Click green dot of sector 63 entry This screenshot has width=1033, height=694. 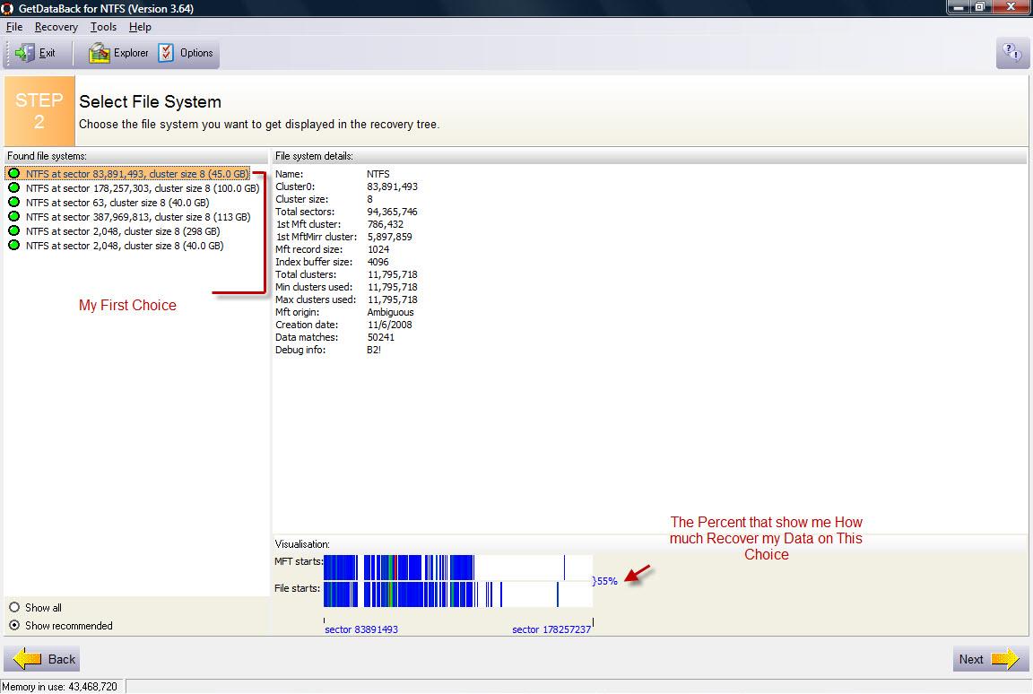pos(13,203)
